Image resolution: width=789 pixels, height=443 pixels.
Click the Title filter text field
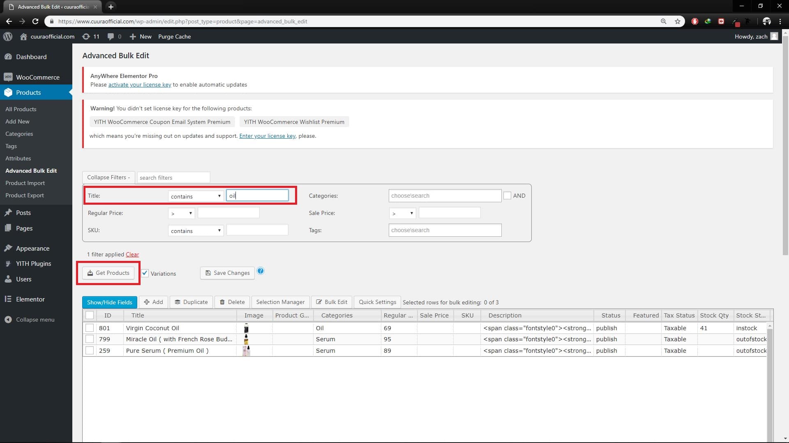(257, 195)
